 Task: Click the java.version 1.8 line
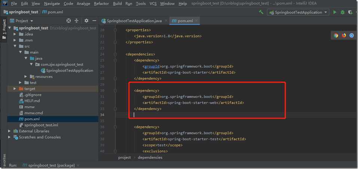(168, 36)
